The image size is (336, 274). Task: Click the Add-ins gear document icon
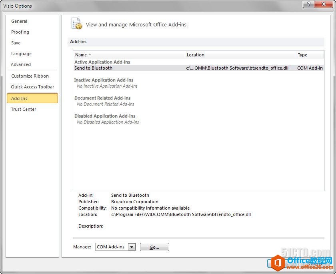[x=77, y=24]
